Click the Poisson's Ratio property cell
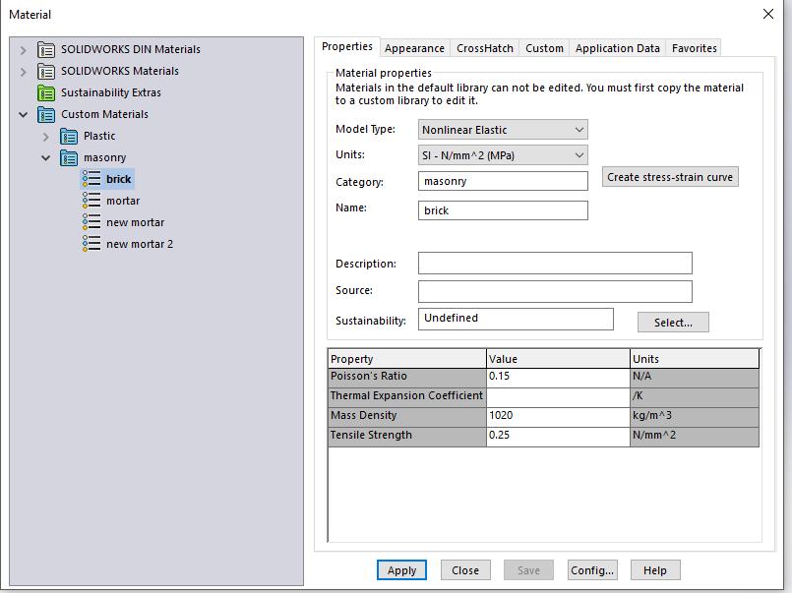The height and width of the screenshot is (593, 792). pos(407,377)
